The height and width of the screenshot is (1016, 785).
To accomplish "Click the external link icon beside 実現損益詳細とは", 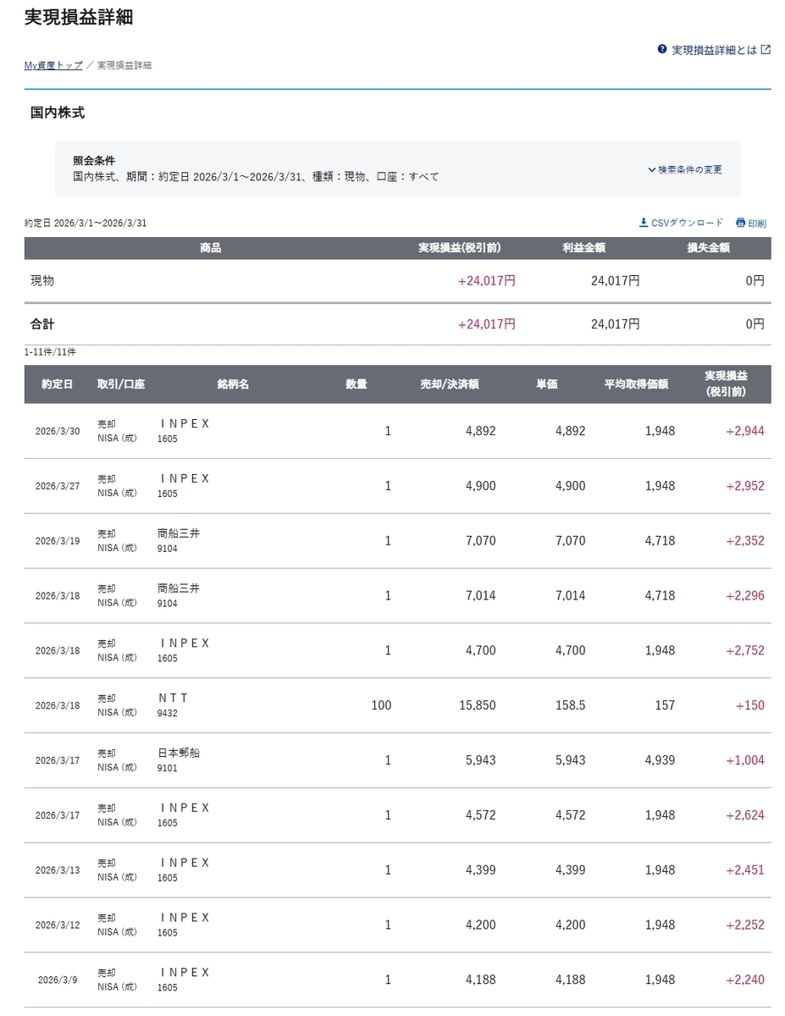I will click(766, 49).
